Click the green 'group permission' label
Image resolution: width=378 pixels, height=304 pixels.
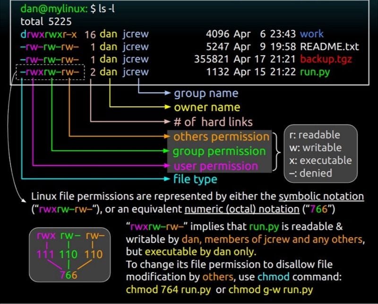[x=219, y=152]
